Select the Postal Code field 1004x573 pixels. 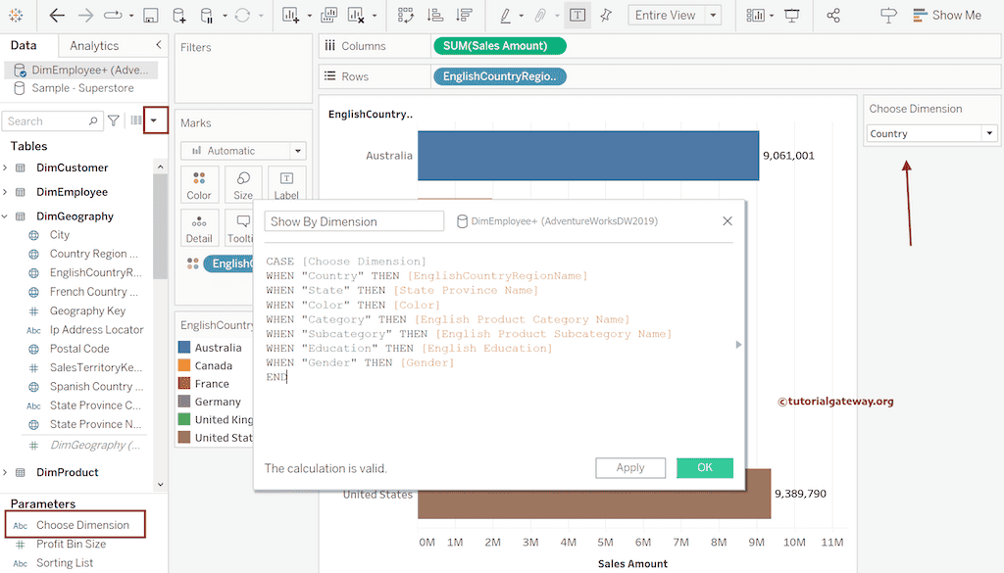tap(79, 349)
